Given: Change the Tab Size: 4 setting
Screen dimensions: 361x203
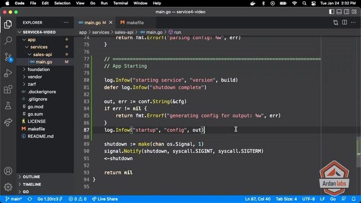Looking at the screenshot, I should pos(287,199).
